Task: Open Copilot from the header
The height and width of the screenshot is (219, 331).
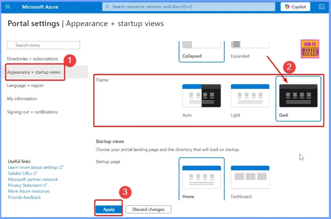Action: point(295,7)
